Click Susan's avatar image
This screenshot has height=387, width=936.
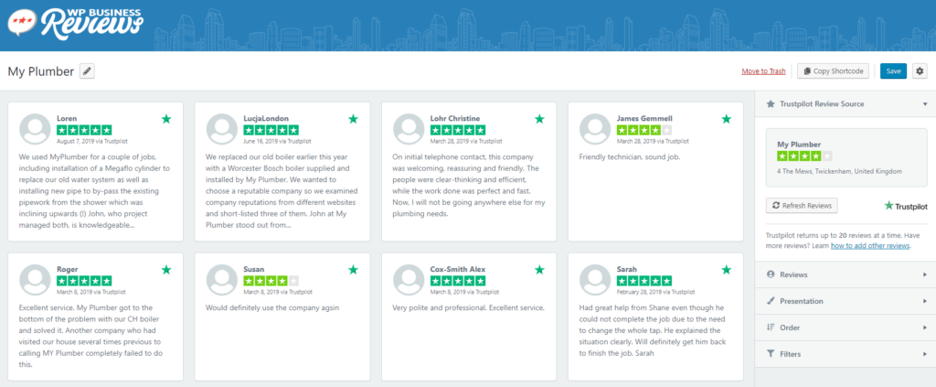tap(221, 280)
